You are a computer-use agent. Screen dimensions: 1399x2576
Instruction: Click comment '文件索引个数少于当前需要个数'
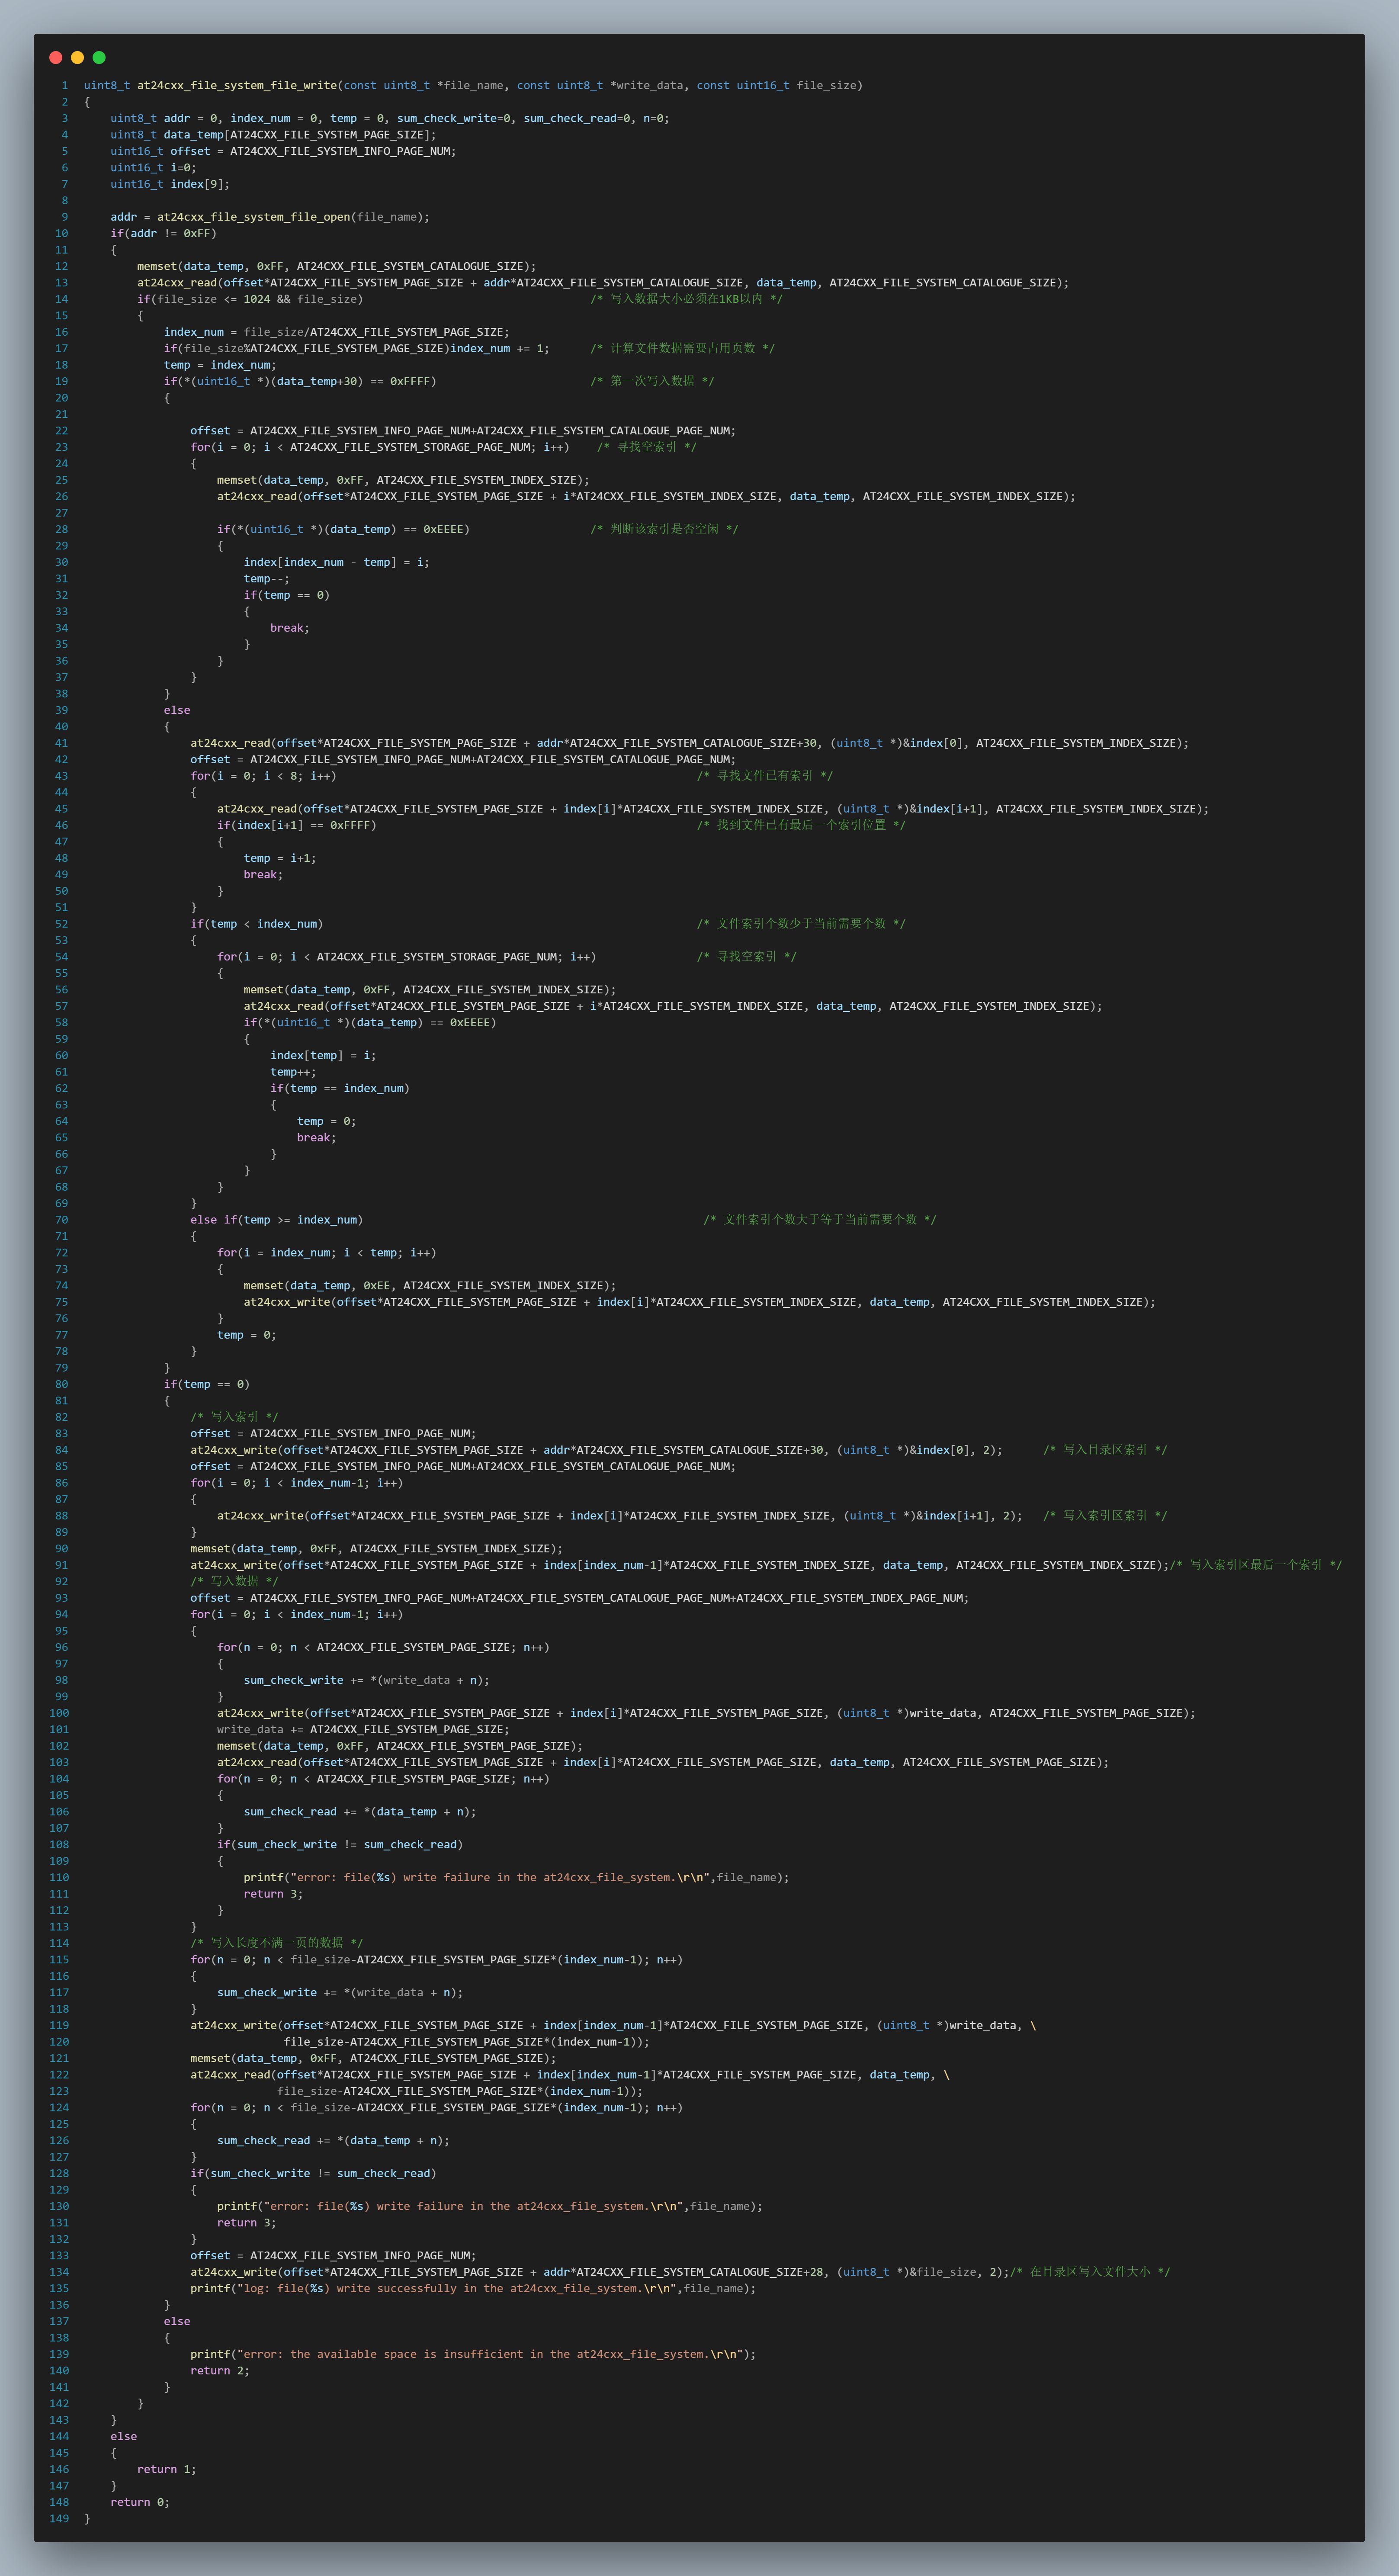point(801,924)
